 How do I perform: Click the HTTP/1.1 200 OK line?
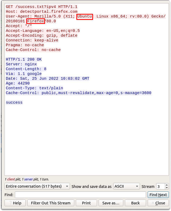[24, 59]
